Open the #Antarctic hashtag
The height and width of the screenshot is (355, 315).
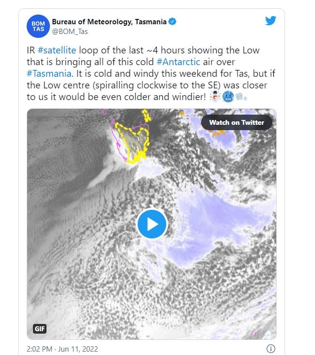point(178,62)
